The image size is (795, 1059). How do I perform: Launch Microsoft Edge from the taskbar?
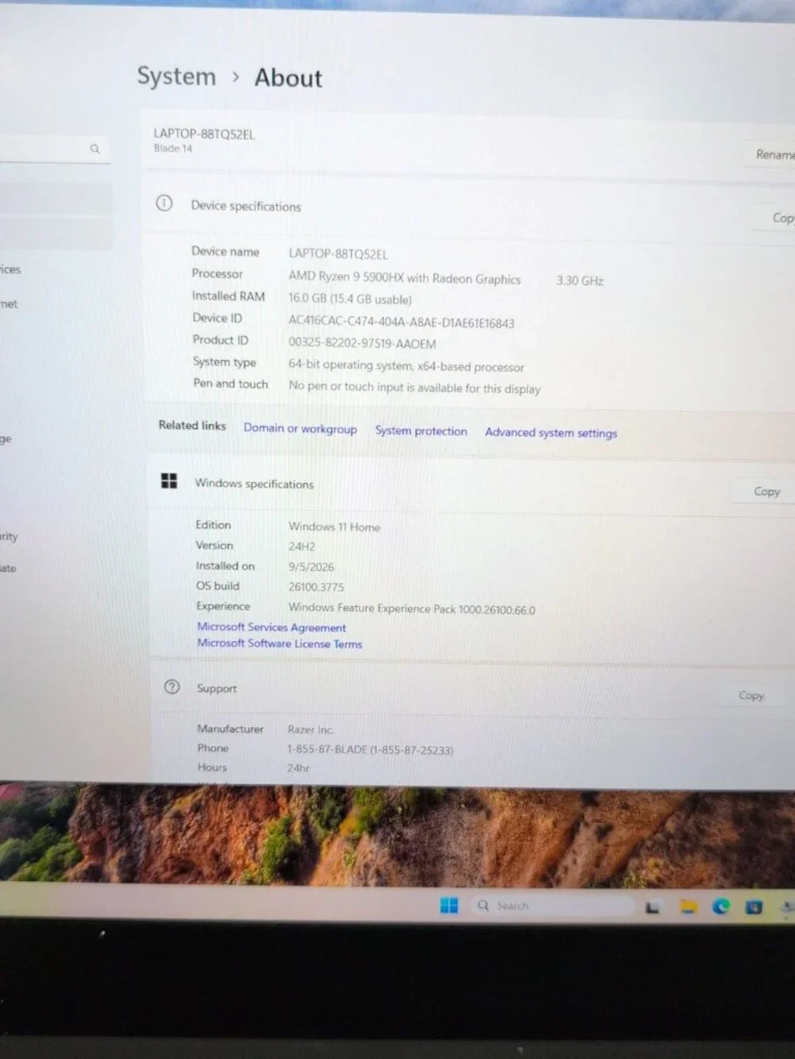tap(721, 906)
